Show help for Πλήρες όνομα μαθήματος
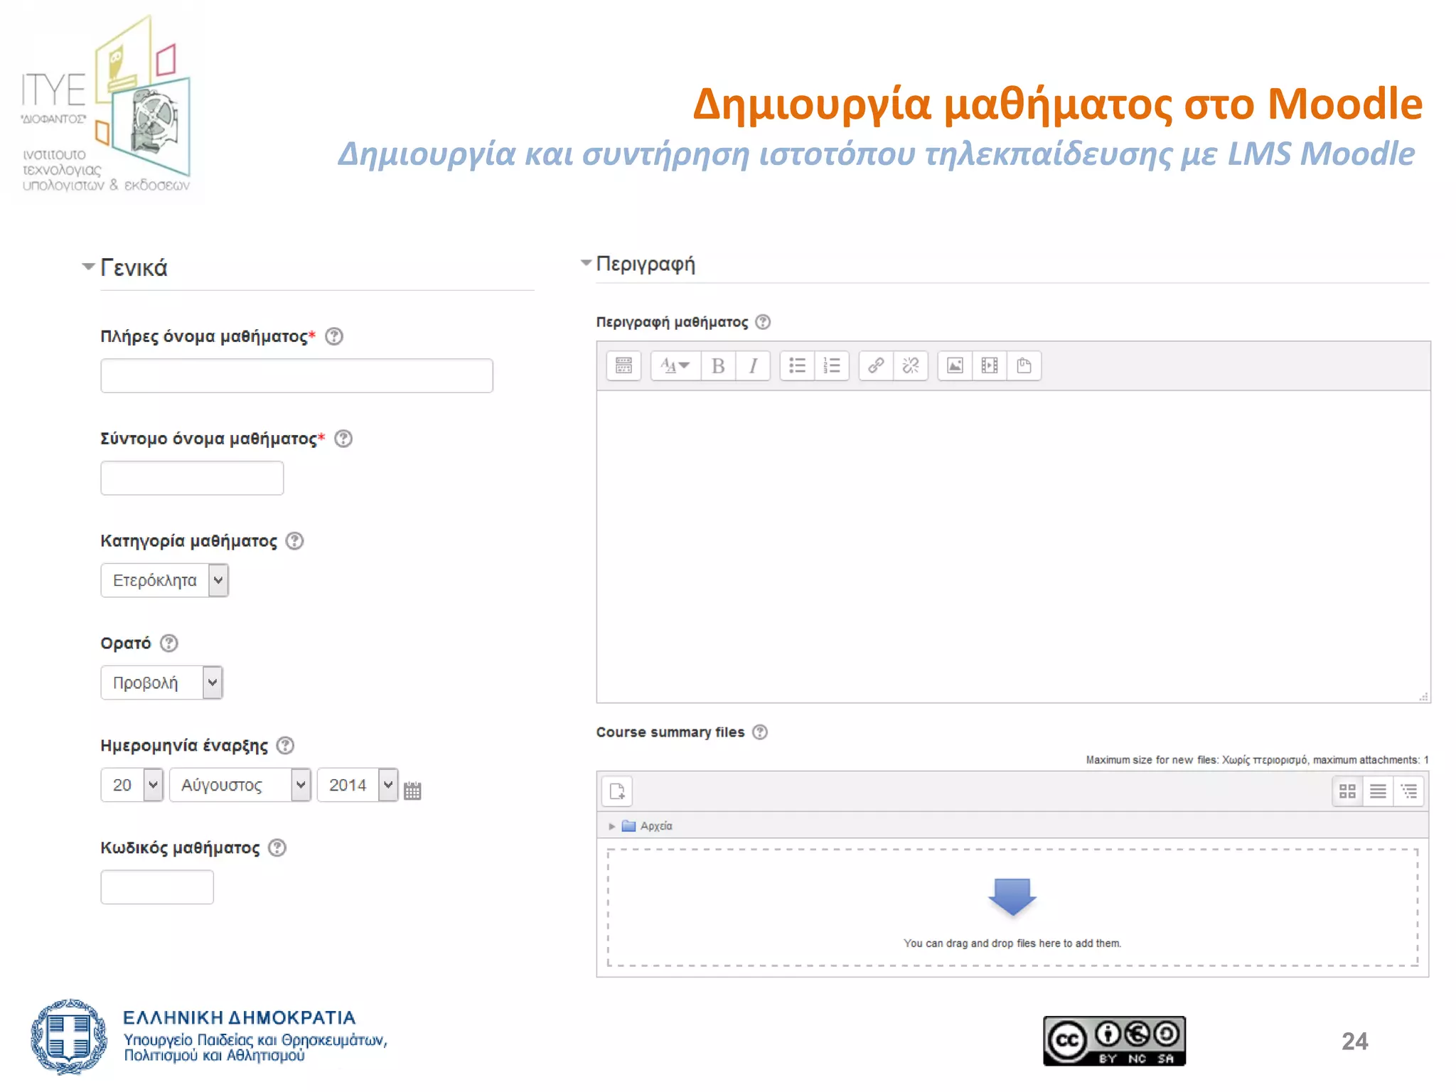1456x1092 pixels. [334, 336]
